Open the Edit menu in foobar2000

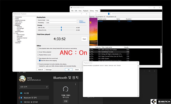(76, 11)
